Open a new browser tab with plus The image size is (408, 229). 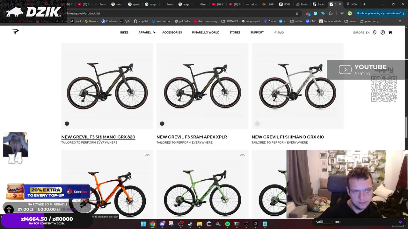364,4
